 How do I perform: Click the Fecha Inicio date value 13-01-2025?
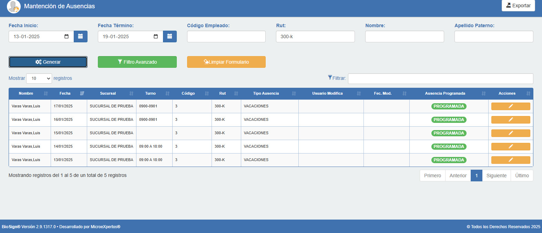pyautogui.click(x=27, y=36)
